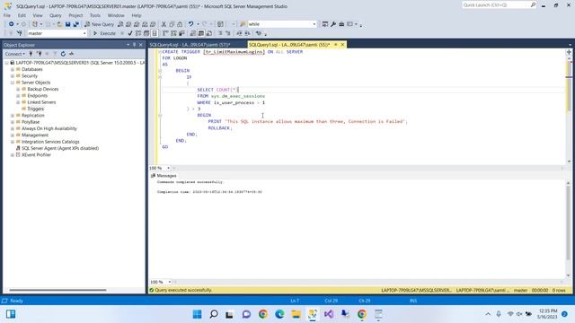Open the Project menu
Viewport: 575px width, 323px height.
[x=75, y=15]
